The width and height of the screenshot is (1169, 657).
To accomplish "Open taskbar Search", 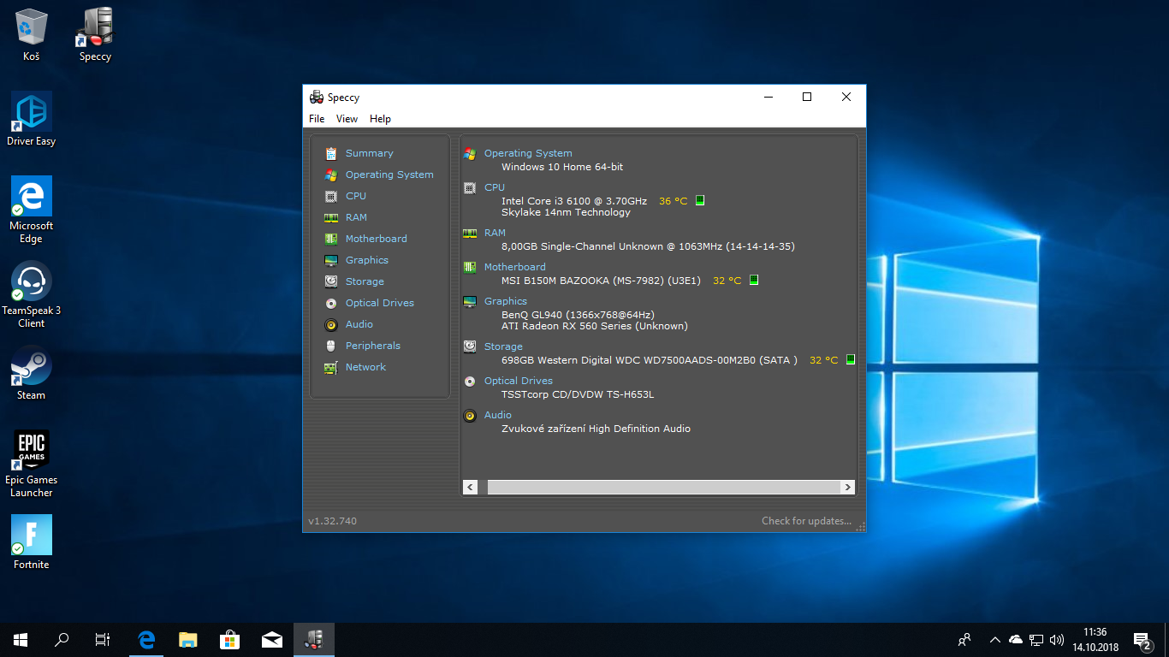I will click(62, 640).
